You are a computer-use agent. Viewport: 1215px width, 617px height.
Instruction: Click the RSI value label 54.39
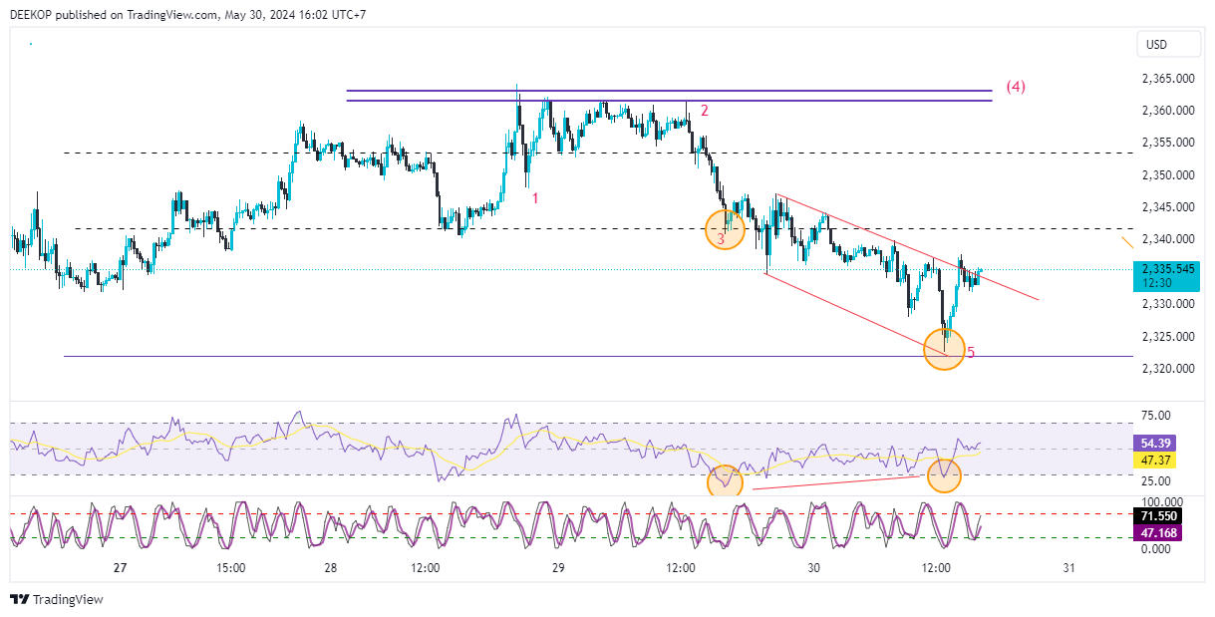coord(1156,443)
